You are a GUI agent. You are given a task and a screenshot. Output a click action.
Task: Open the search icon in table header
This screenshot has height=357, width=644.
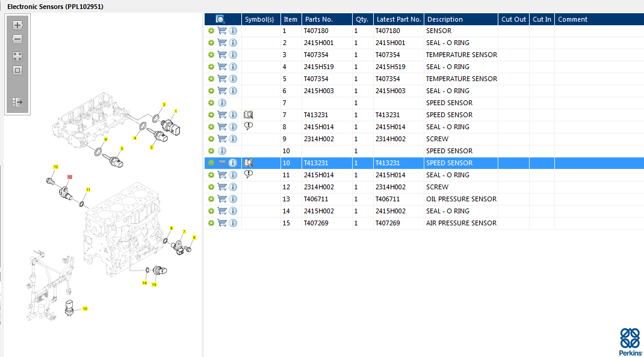click(x=220, y=19)
